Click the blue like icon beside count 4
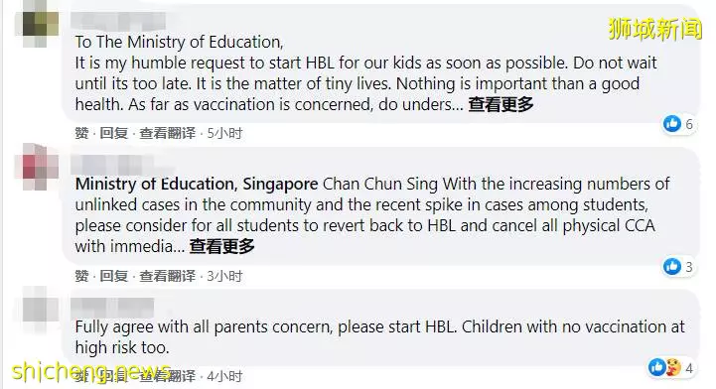716x389 pixels. (657, 367)
